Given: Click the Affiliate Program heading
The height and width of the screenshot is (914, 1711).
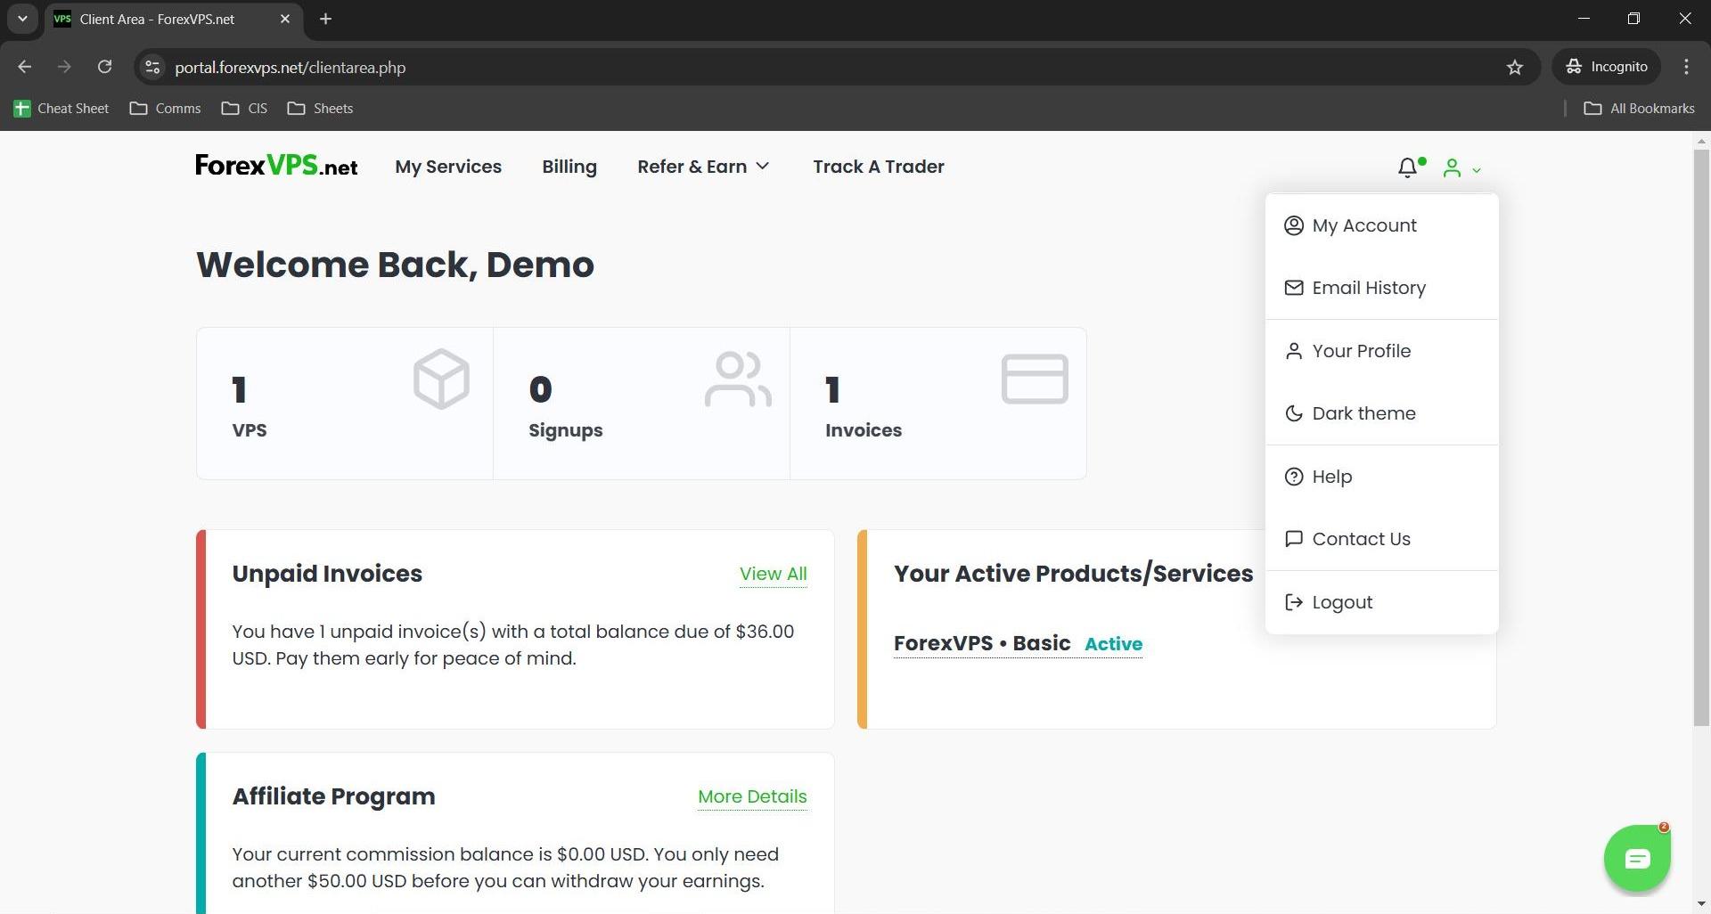Looking at the screenshot, I should pyautogui.click(x=333, y=796).
